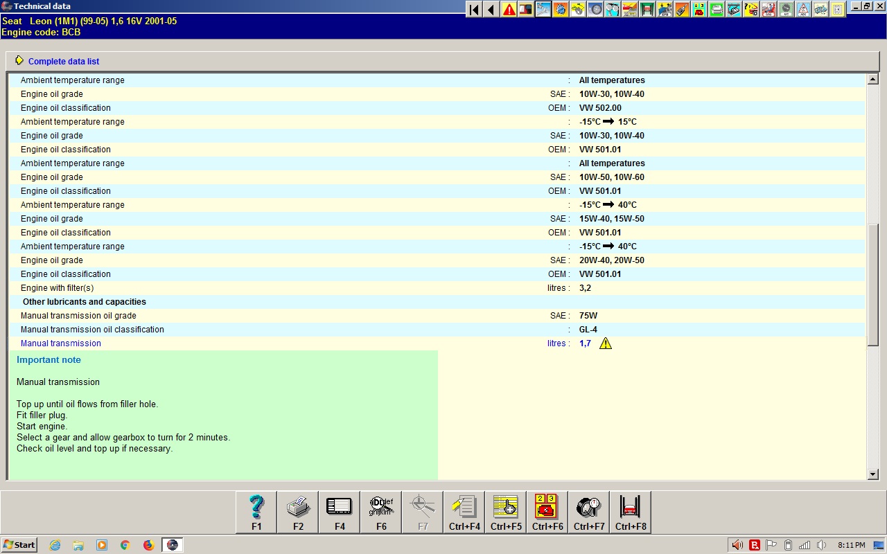Click the F4 screen view button
Screen dimensions: 887x554
[x=340, y=512]
